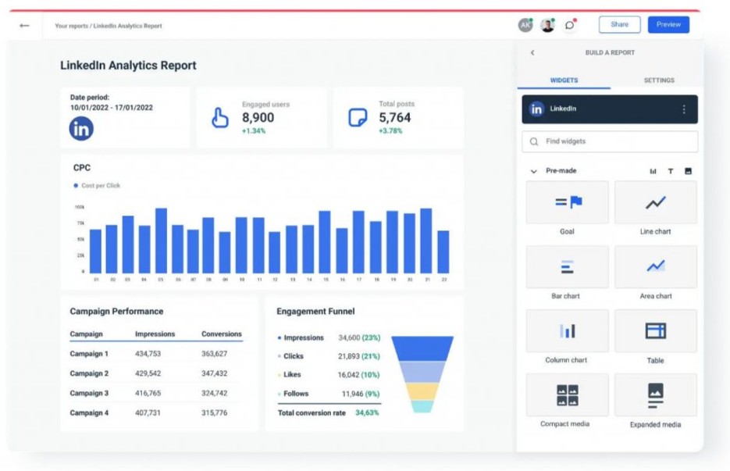Add the Column chart widget
This screenshot has width=730, height=471.
tap(567, 331)
